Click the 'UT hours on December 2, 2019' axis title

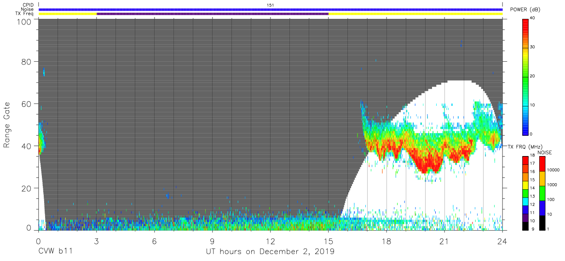click(x=270, y=252)
